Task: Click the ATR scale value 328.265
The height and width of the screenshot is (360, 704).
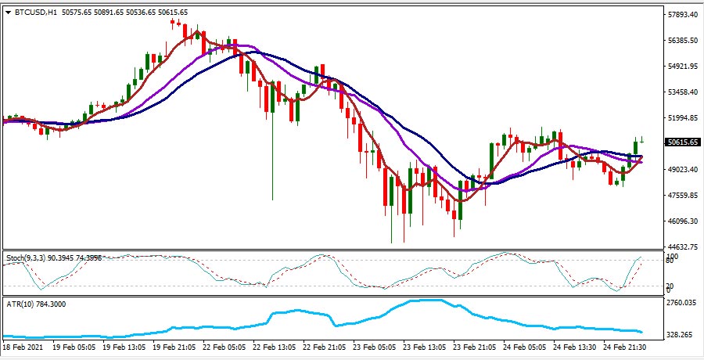Action: 680,335
